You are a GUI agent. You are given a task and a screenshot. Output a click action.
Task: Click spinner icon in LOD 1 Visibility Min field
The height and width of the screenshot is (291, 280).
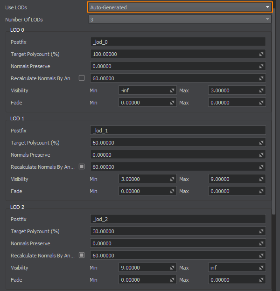[x=172, y=179]
